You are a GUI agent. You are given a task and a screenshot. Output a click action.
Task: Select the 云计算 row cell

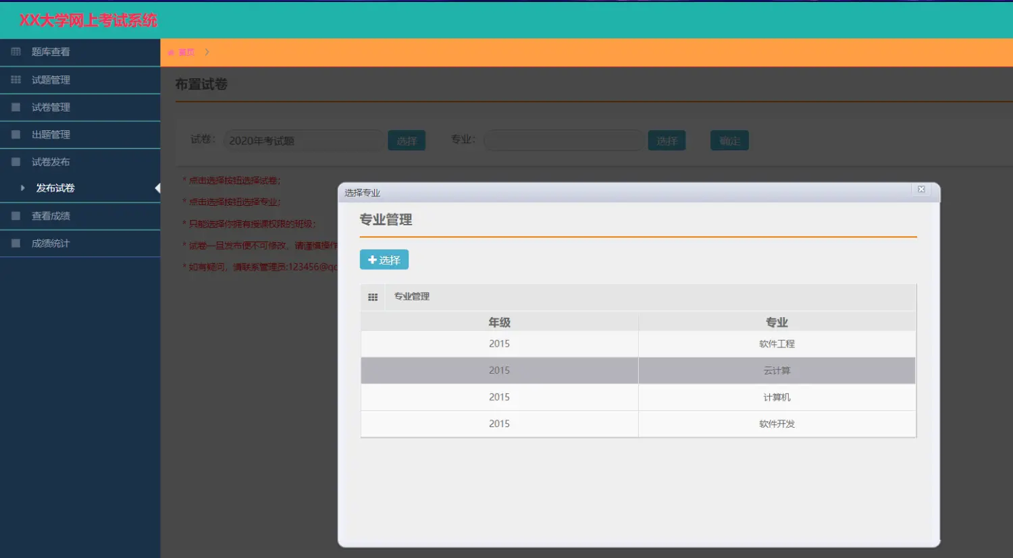tap(777, 370)
